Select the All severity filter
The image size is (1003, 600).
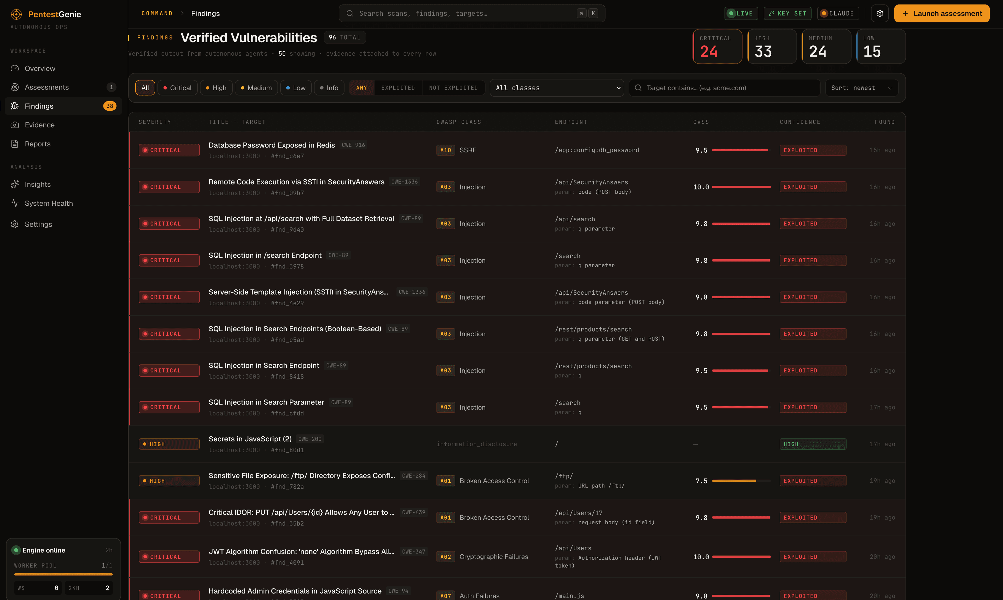click(145, 88)
